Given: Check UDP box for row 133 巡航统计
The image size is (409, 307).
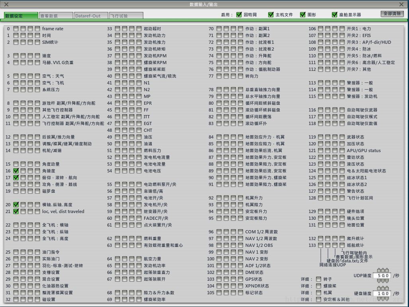Looking at the screenshot, I should tap(321, 245).
